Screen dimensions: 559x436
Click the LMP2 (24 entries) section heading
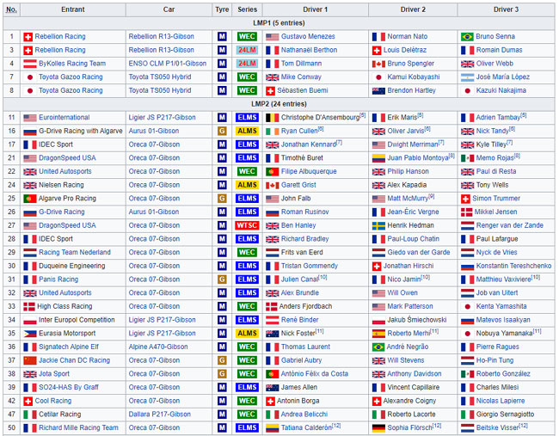279,104
